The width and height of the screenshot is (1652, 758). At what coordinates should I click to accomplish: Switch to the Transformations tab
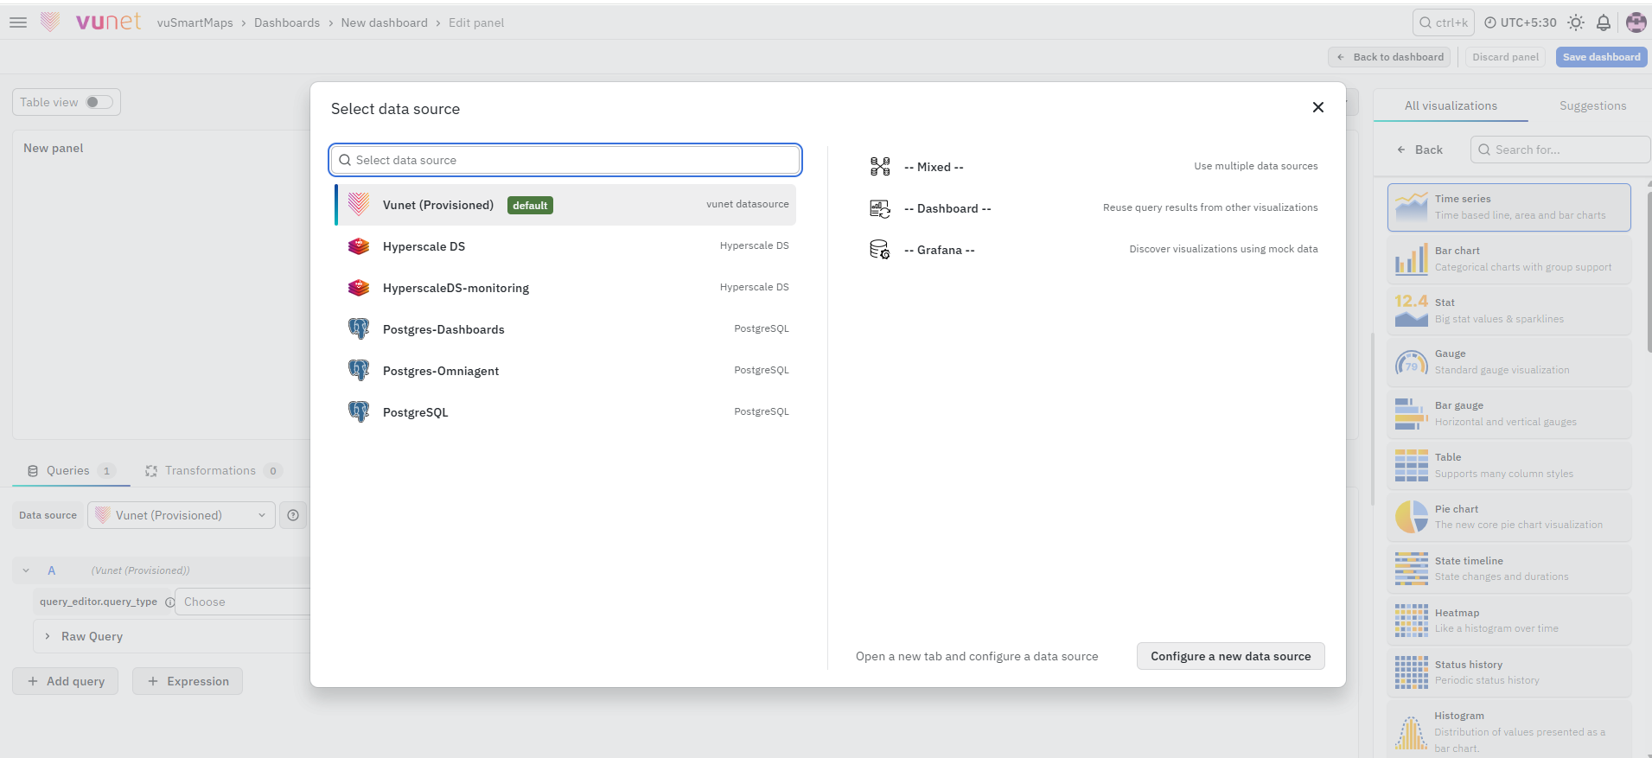[213, 471]
